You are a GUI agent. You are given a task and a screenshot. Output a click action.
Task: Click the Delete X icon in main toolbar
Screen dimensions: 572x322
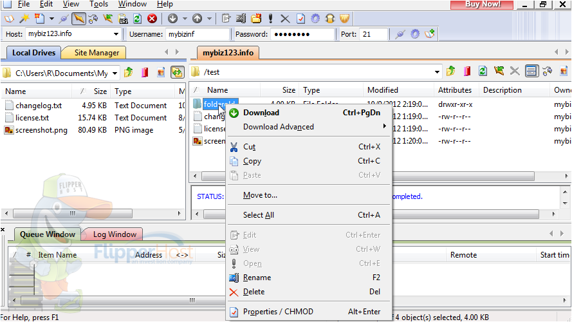coord(285,18)
